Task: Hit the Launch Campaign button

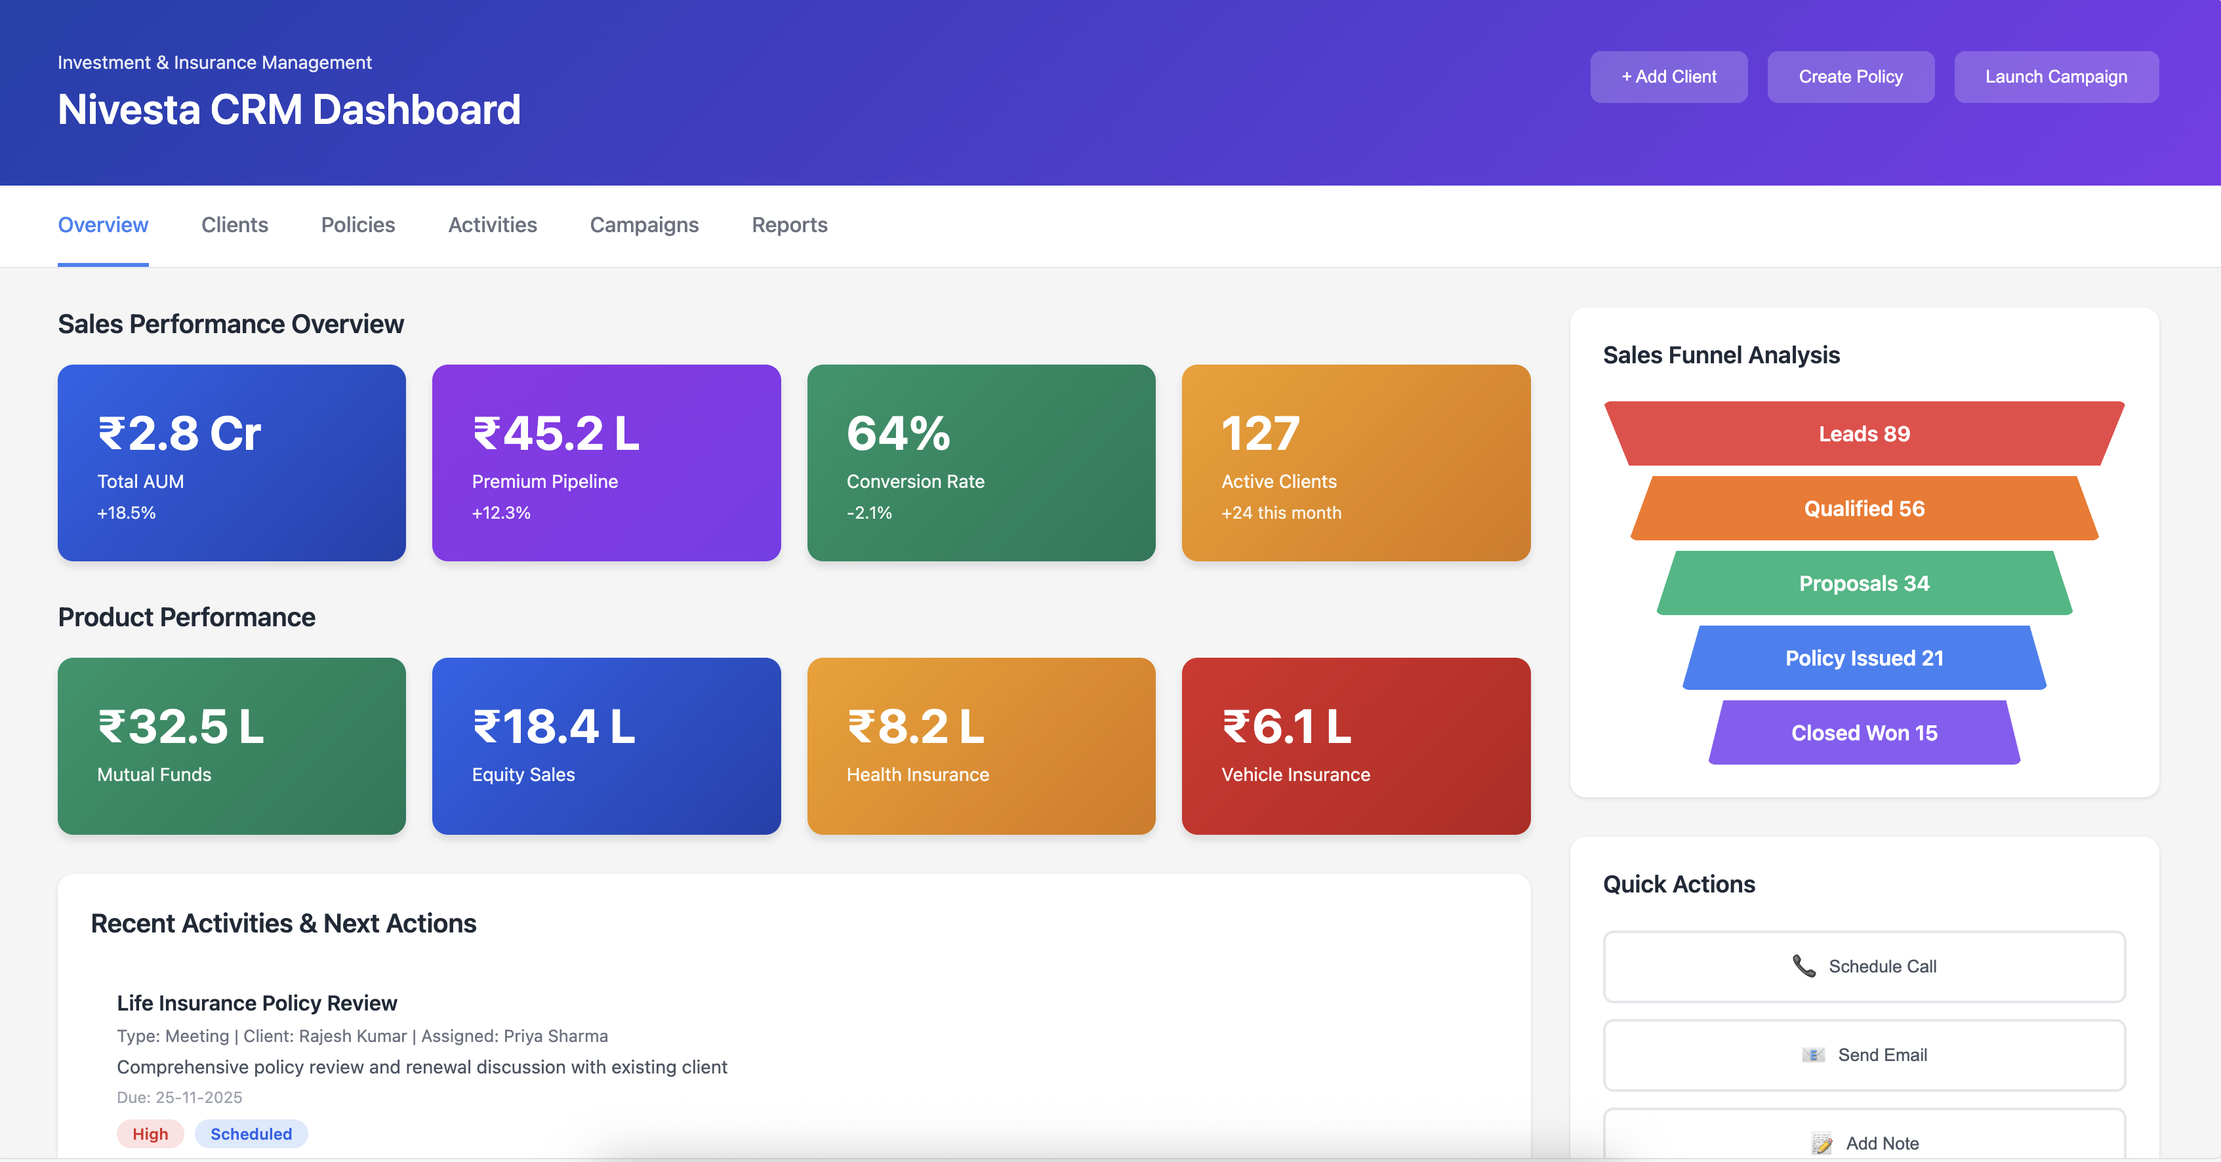Action: pos(2056,77)
